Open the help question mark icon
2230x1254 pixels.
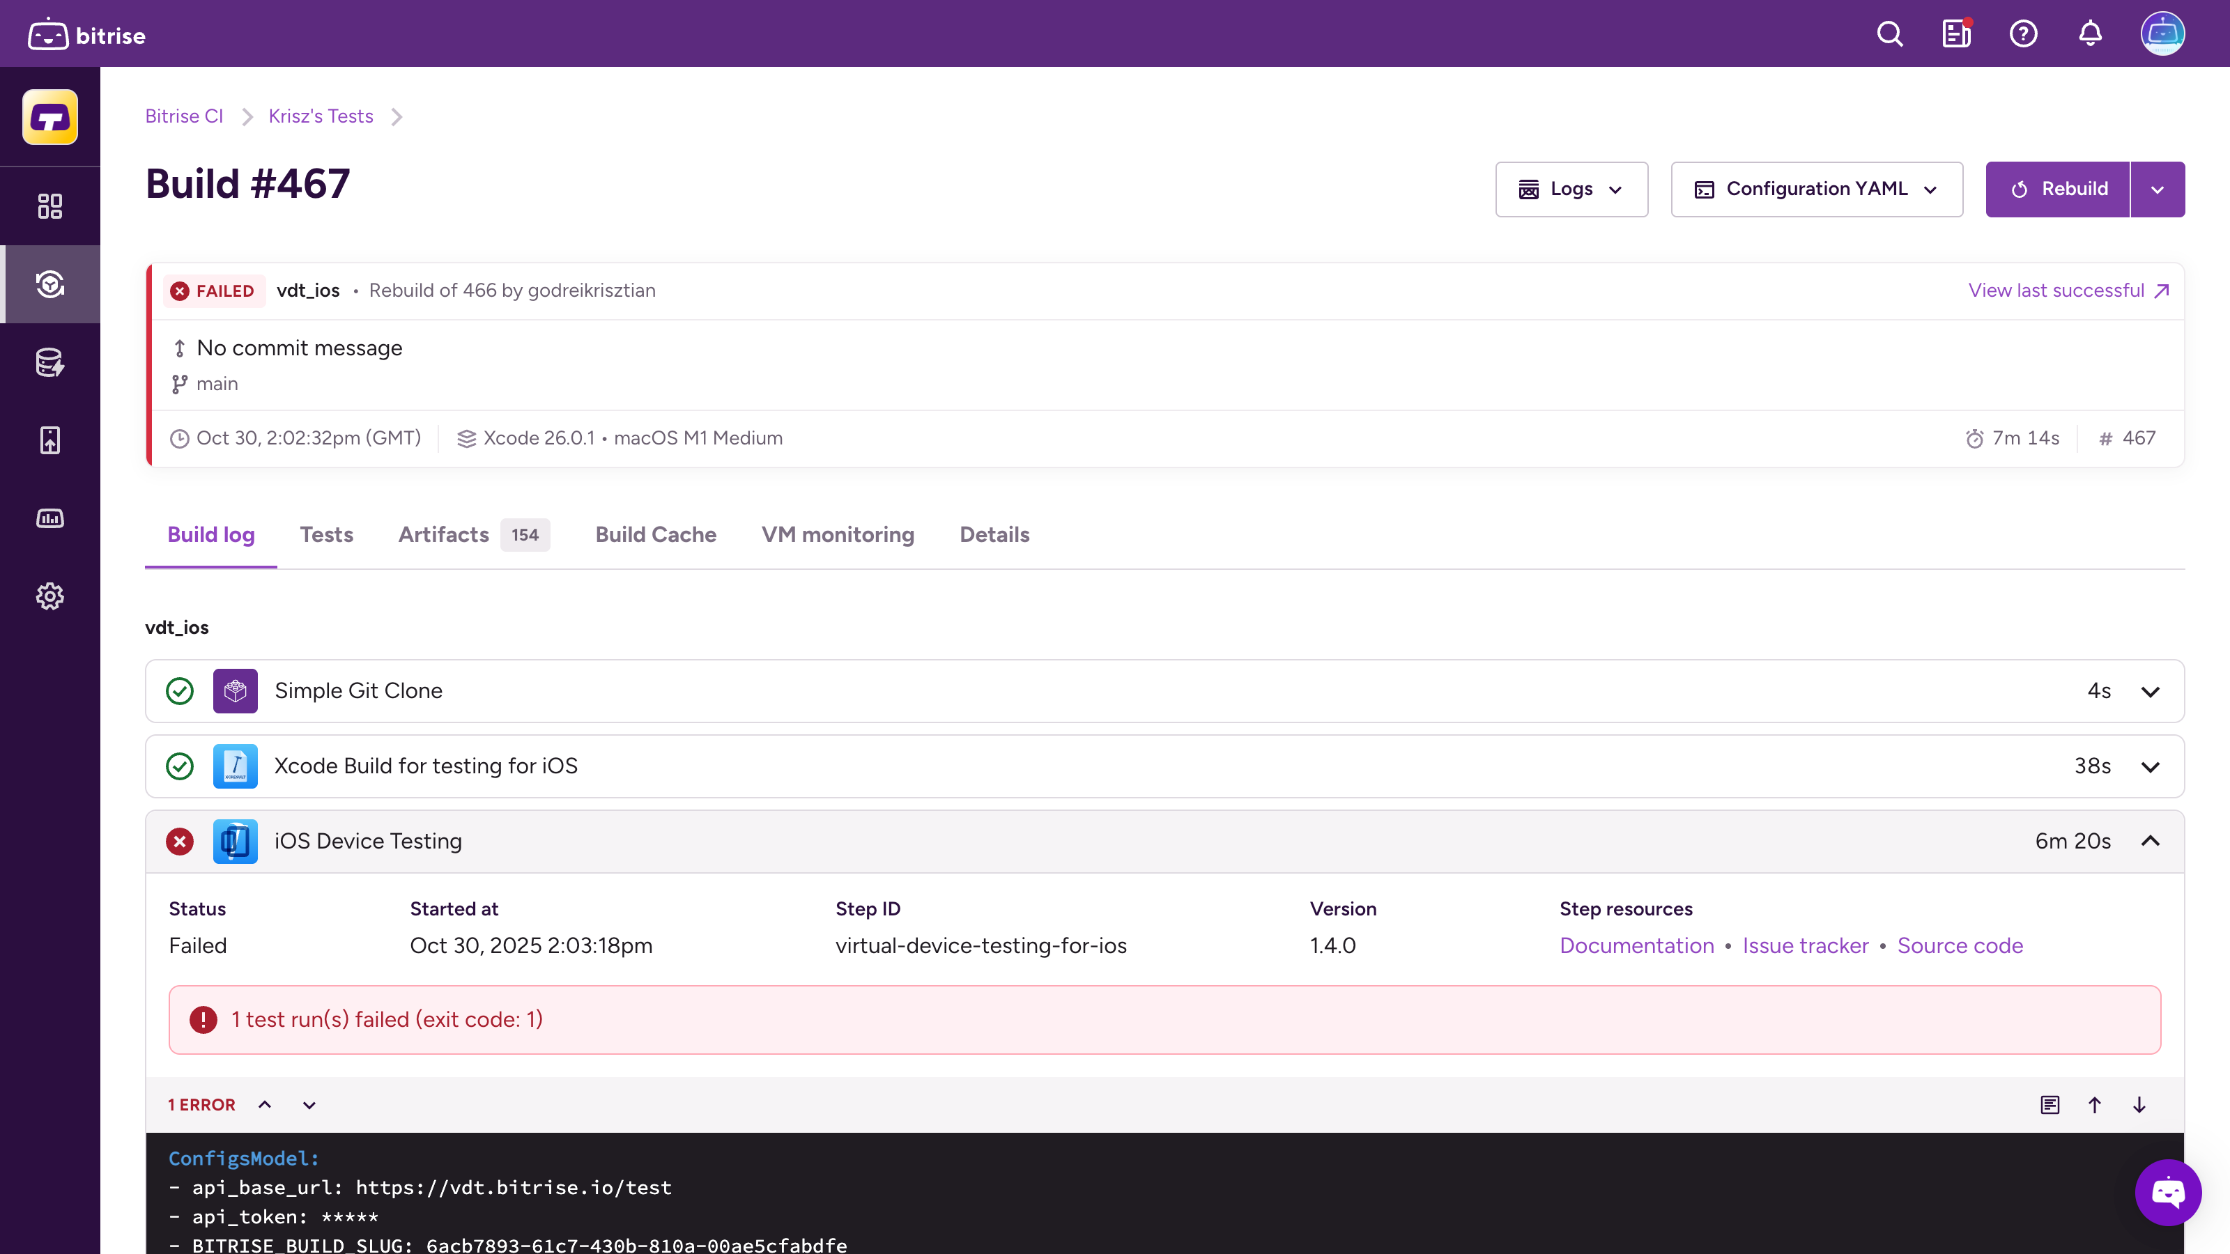2023,35
